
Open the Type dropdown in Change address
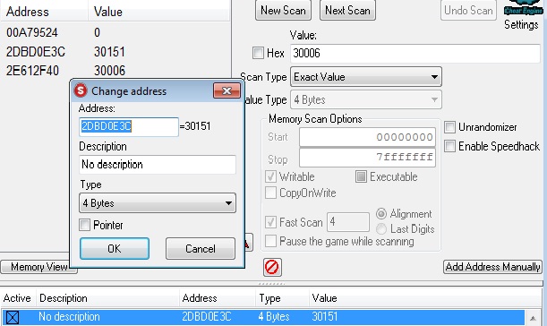tap(158, 203)
